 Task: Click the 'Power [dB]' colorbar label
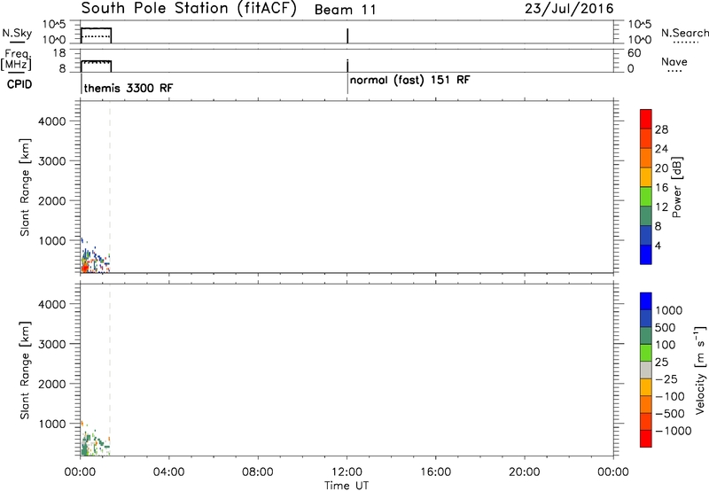677,187
